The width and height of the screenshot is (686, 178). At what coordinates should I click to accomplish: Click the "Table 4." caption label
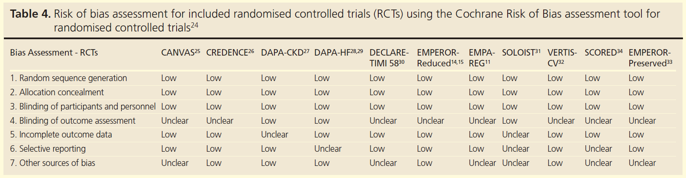point(30,14)
